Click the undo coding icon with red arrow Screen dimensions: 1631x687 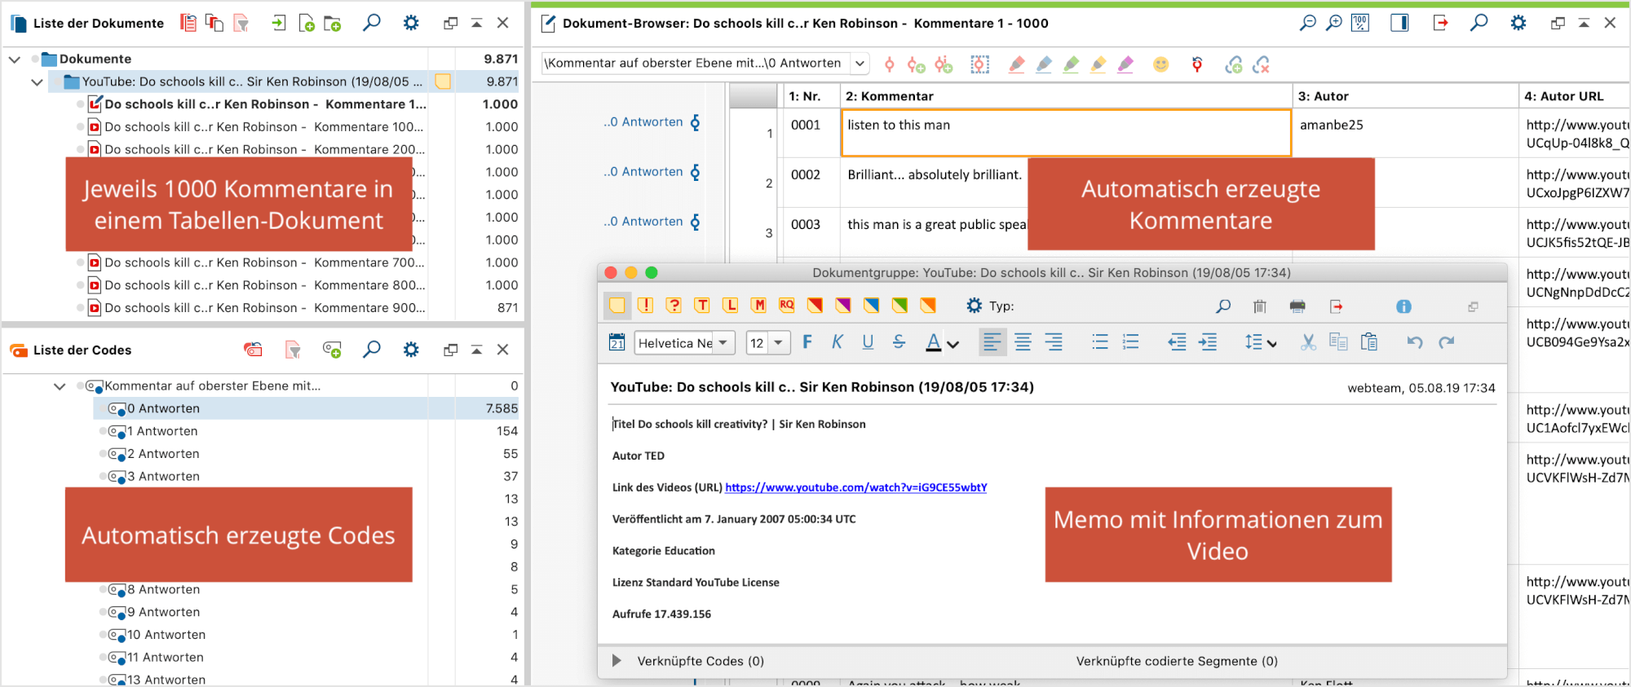coord(1196,64)
